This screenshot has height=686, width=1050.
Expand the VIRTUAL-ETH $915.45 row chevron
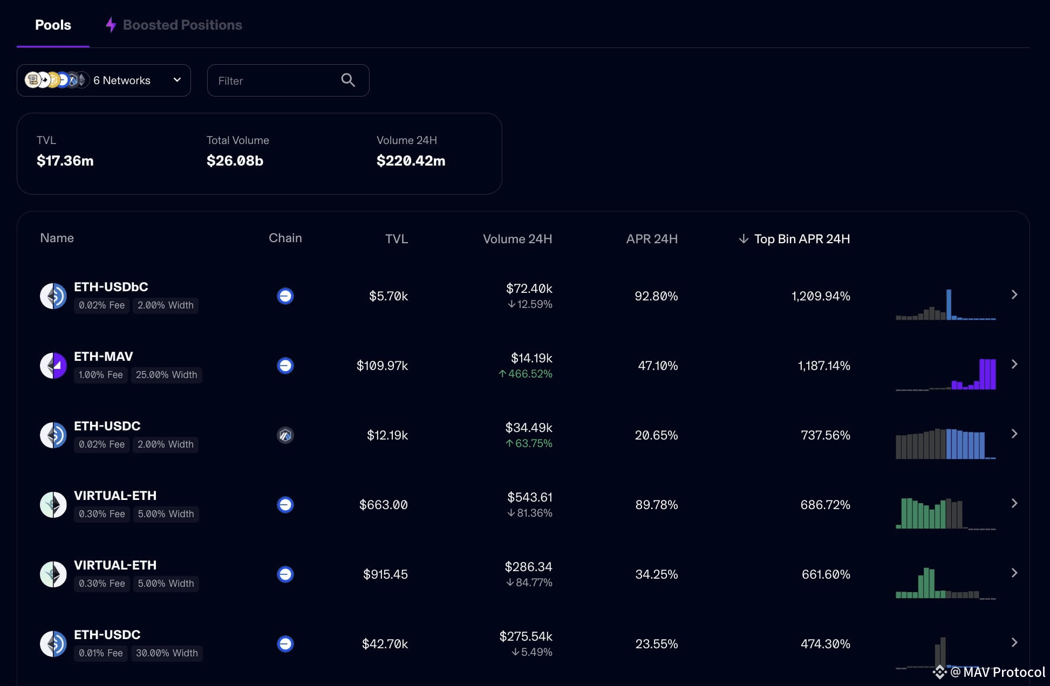pyautogui.click(x=1014, y=573)
